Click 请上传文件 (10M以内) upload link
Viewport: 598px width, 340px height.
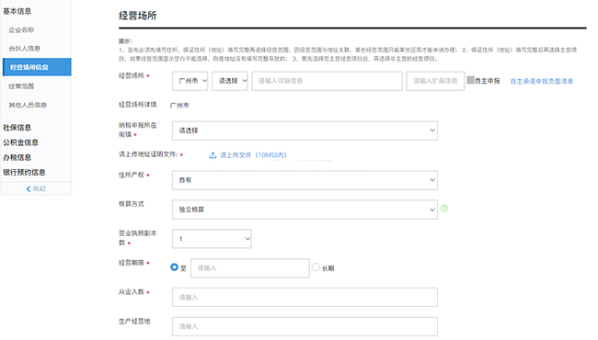pos(253,155)
